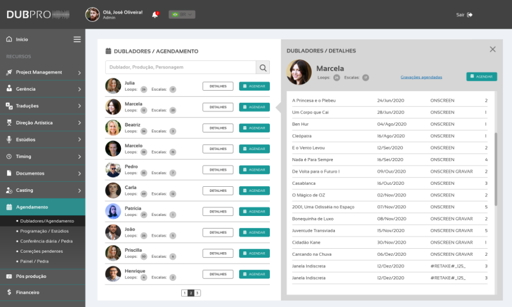Open the Gravações agendadas link
The width and height of the screenshot is (512, 307).
pos(421,77)
